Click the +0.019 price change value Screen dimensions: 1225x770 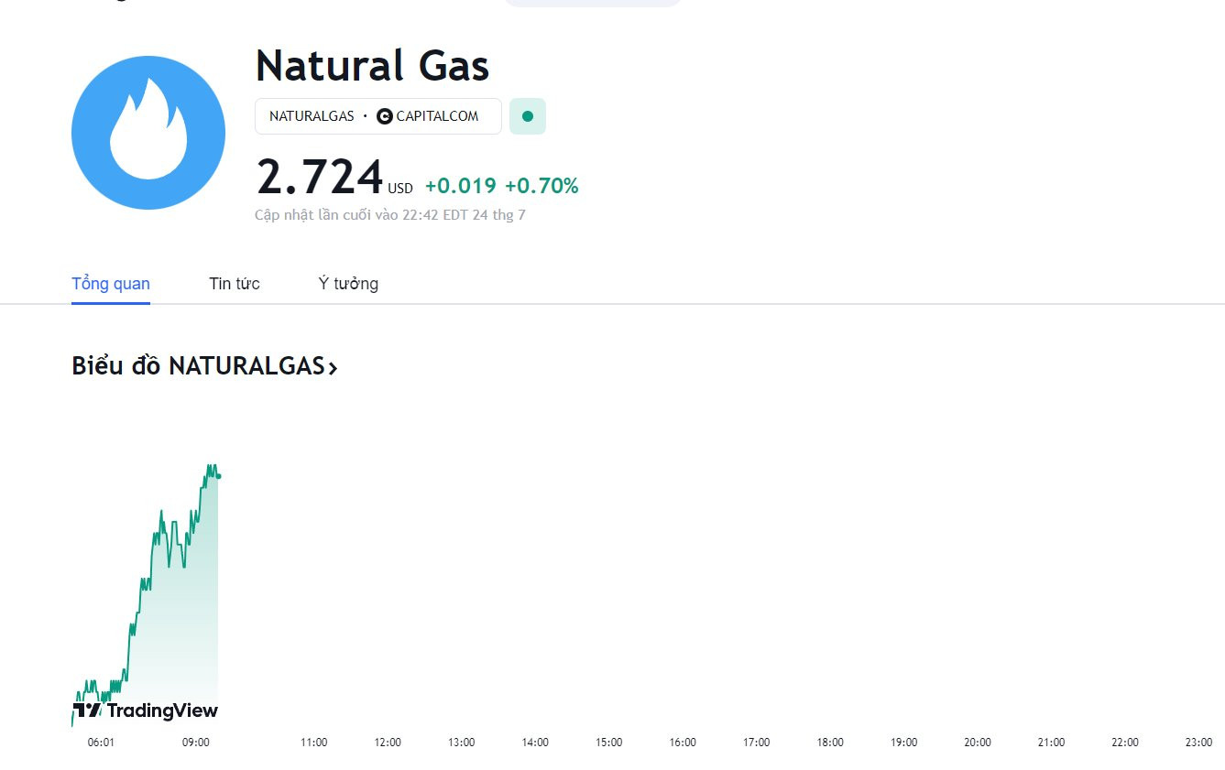[461, 186]
